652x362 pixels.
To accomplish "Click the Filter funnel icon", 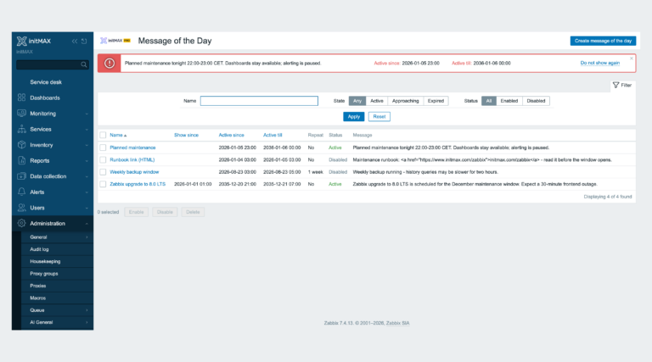I will (615, 85).
